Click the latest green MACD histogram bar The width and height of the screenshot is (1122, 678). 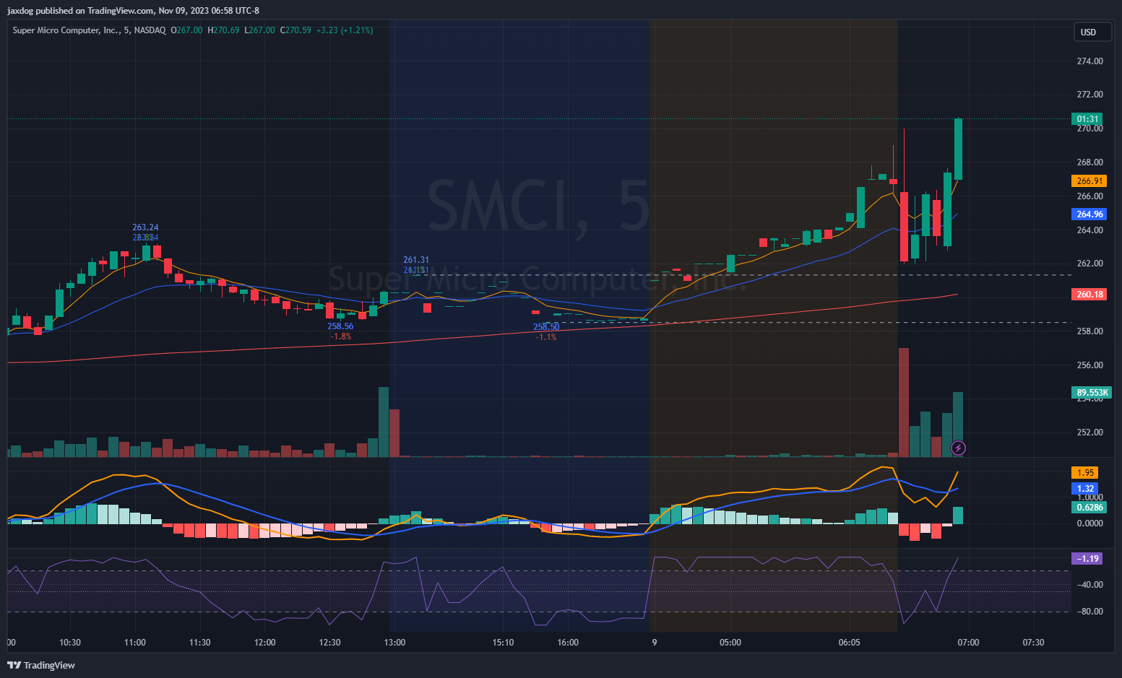(x=958, y=516)
